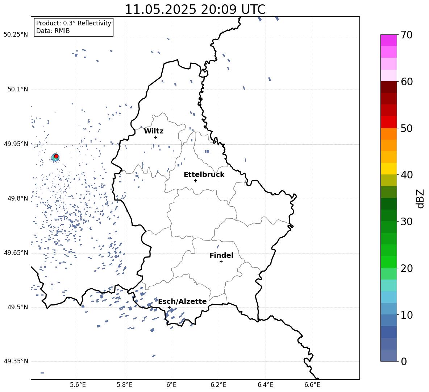Select the Findel city label
This screenshot has width=429, height=392.
221,255
